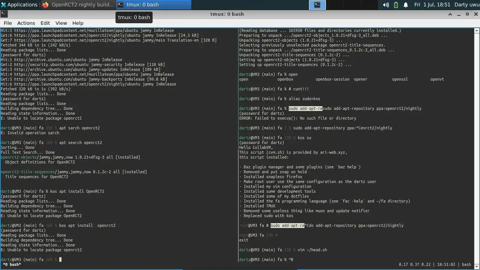Click "Fetched 344 kB in 1s (242 kB/s)"
This screenshot has height=270, width=480.
(36, 45)
